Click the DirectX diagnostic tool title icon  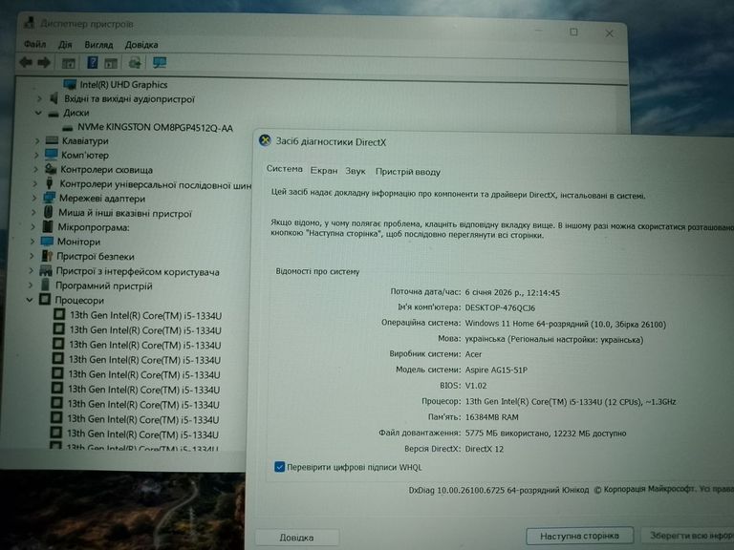click(x=265, y=140)
